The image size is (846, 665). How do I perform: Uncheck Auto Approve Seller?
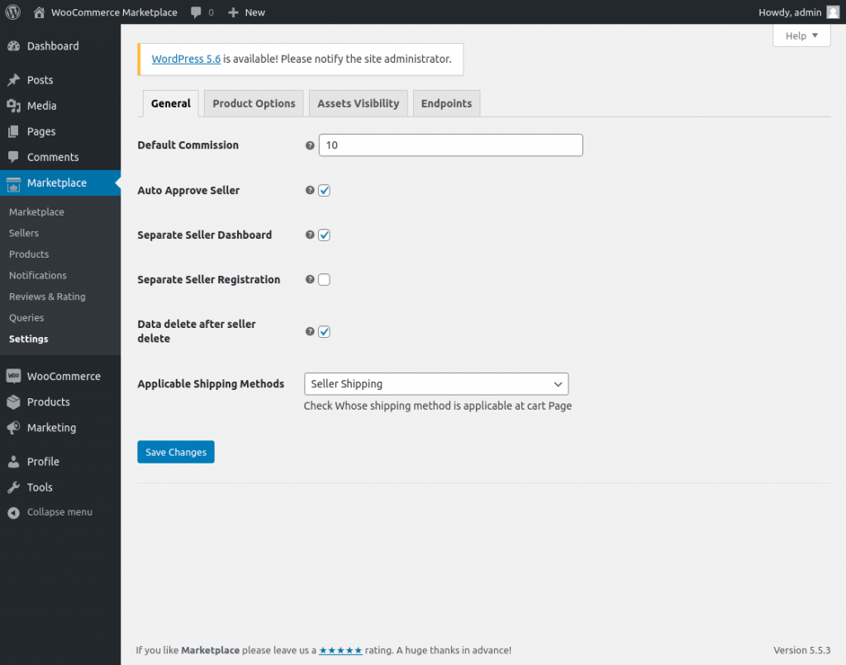[324, 190]
